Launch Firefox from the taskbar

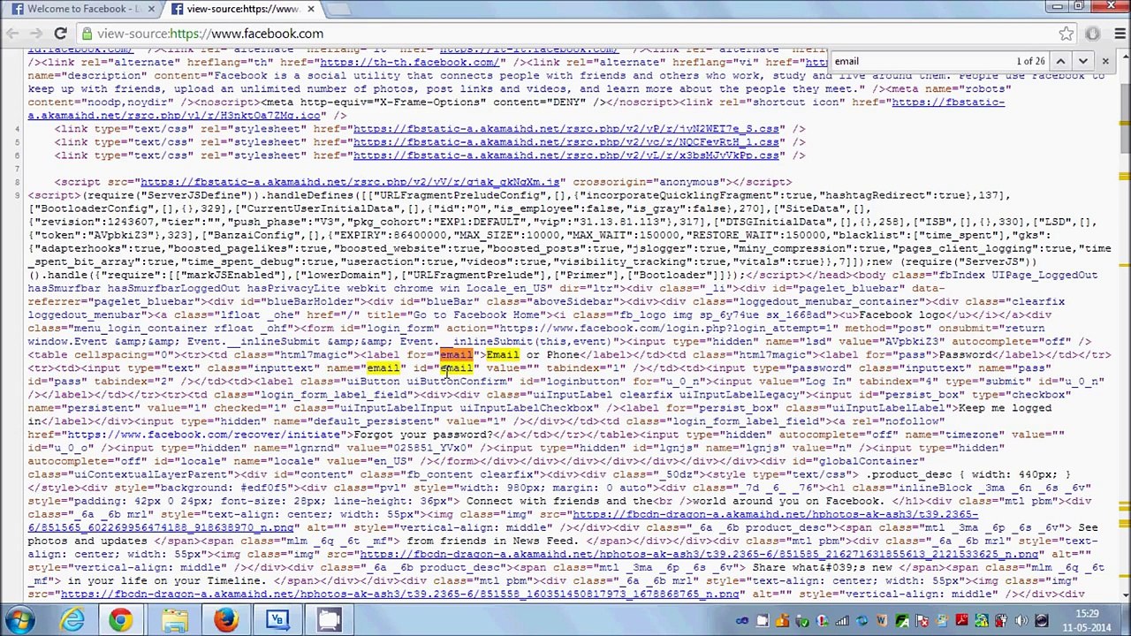click(x=225, y=620)
